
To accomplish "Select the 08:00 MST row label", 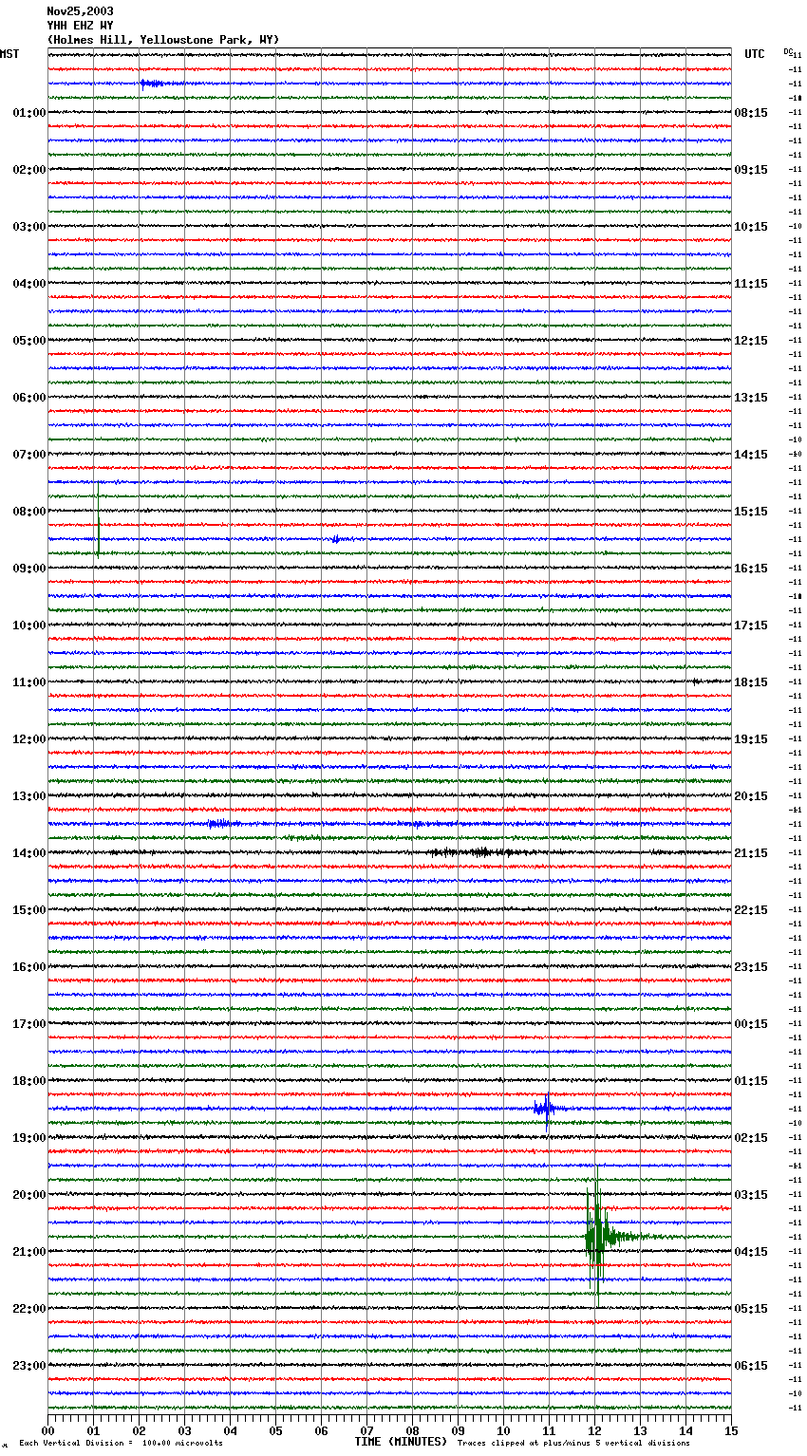I will click(29, 512).
